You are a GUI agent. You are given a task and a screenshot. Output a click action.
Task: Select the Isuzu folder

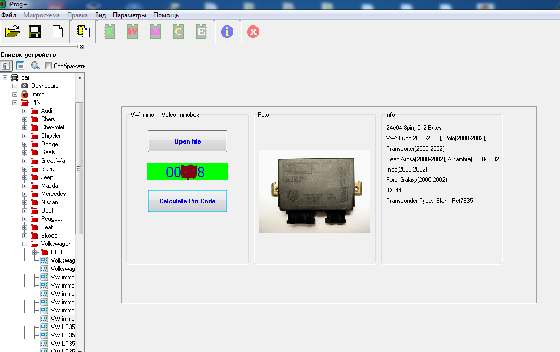(47, 169)
